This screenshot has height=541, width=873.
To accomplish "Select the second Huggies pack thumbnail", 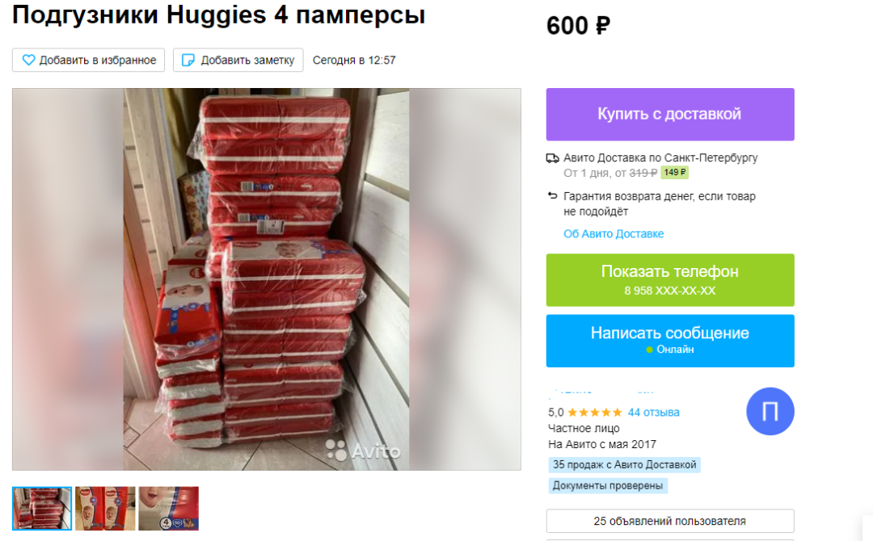I will pyautogui.click(x=105, y=508).
